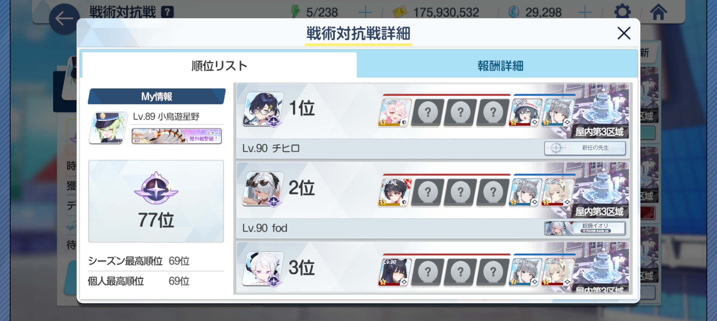Tap the 新任の先生 title badge
Viewport: 717px width, 321px height.
tap(585, 148)
